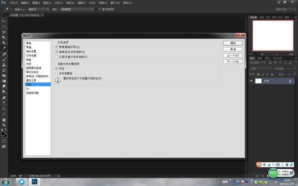Open the tool preset picker arrow
The image size is (298, 186).
click(x=11, y=9)
